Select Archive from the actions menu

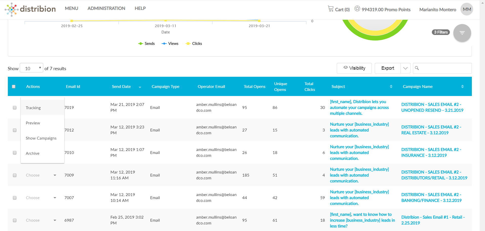tap(43, 153)
